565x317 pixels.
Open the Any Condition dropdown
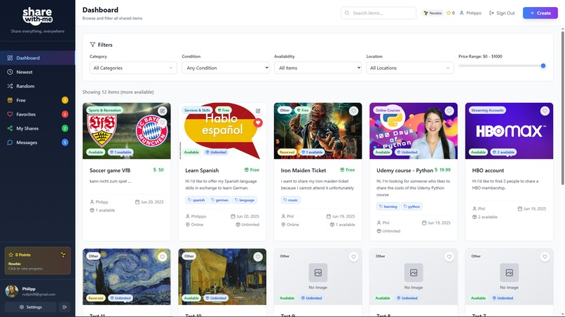226,68
